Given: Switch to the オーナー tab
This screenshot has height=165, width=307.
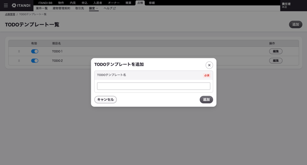Looking at the screenshot, I should (114, 3).
